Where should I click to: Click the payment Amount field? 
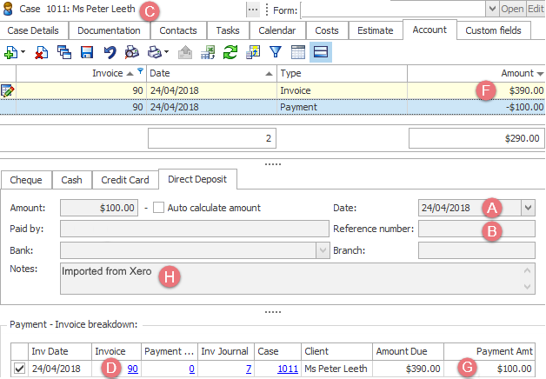[99, 208]
